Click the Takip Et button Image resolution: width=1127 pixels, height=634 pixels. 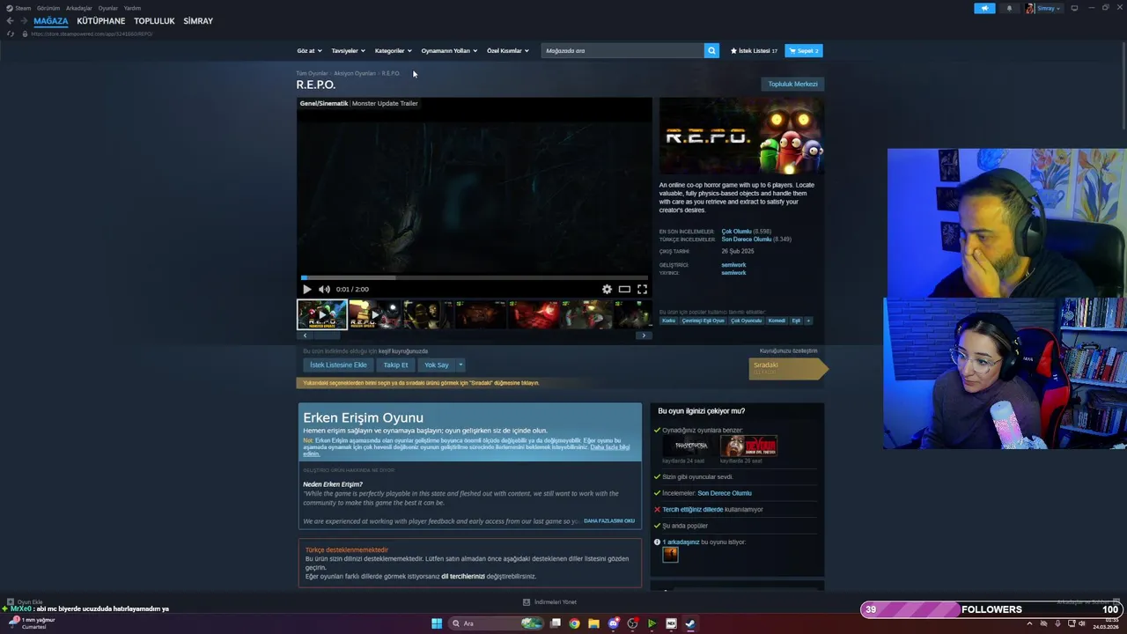point(395,365)
